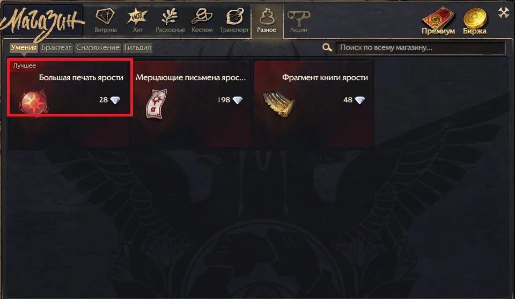Click the magnifying glass search icon
The width and height of the screenshot is (515, 299).
327,48
